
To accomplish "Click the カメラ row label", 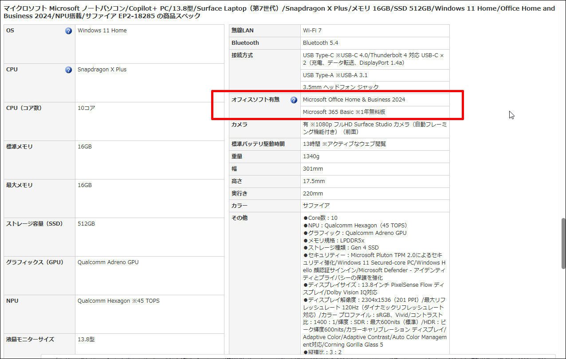I will click(240, 125).
